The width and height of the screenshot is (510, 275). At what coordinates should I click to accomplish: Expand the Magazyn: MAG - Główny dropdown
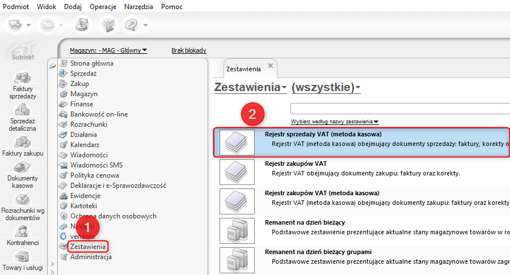108,50
